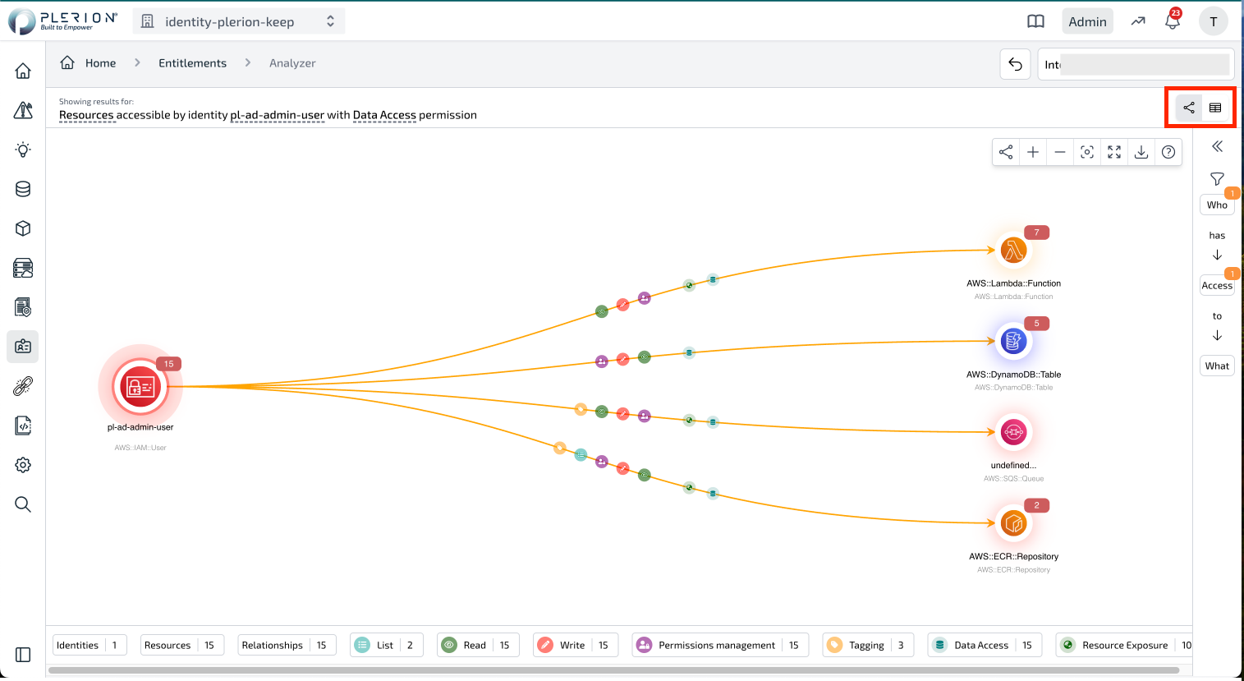The image size is (1244, 681).
Task: Click the horizontal scrollbar at bottom
Action: [614, 670]
